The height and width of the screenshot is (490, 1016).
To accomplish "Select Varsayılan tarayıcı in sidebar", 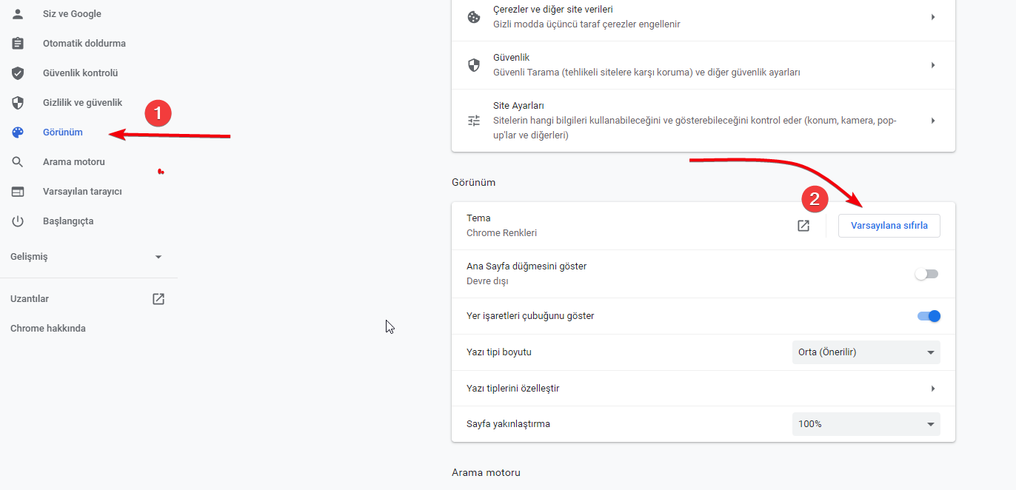I will (82, 192).
